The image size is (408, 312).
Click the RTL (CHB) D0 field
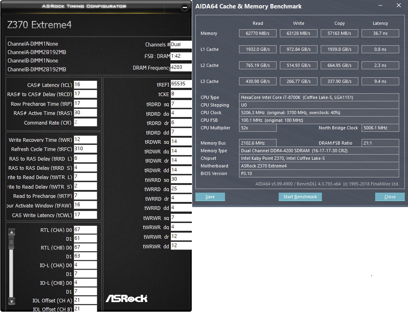point(85,247)
